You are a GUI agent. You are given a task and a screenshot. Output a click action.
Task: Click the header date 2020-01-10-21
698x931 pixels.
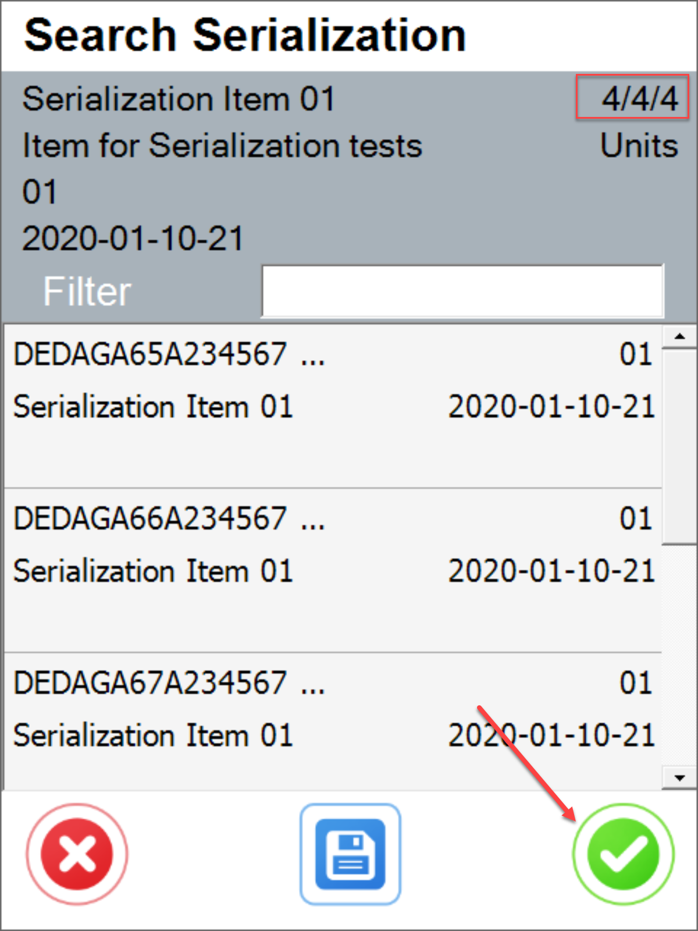tap(133, 239)
